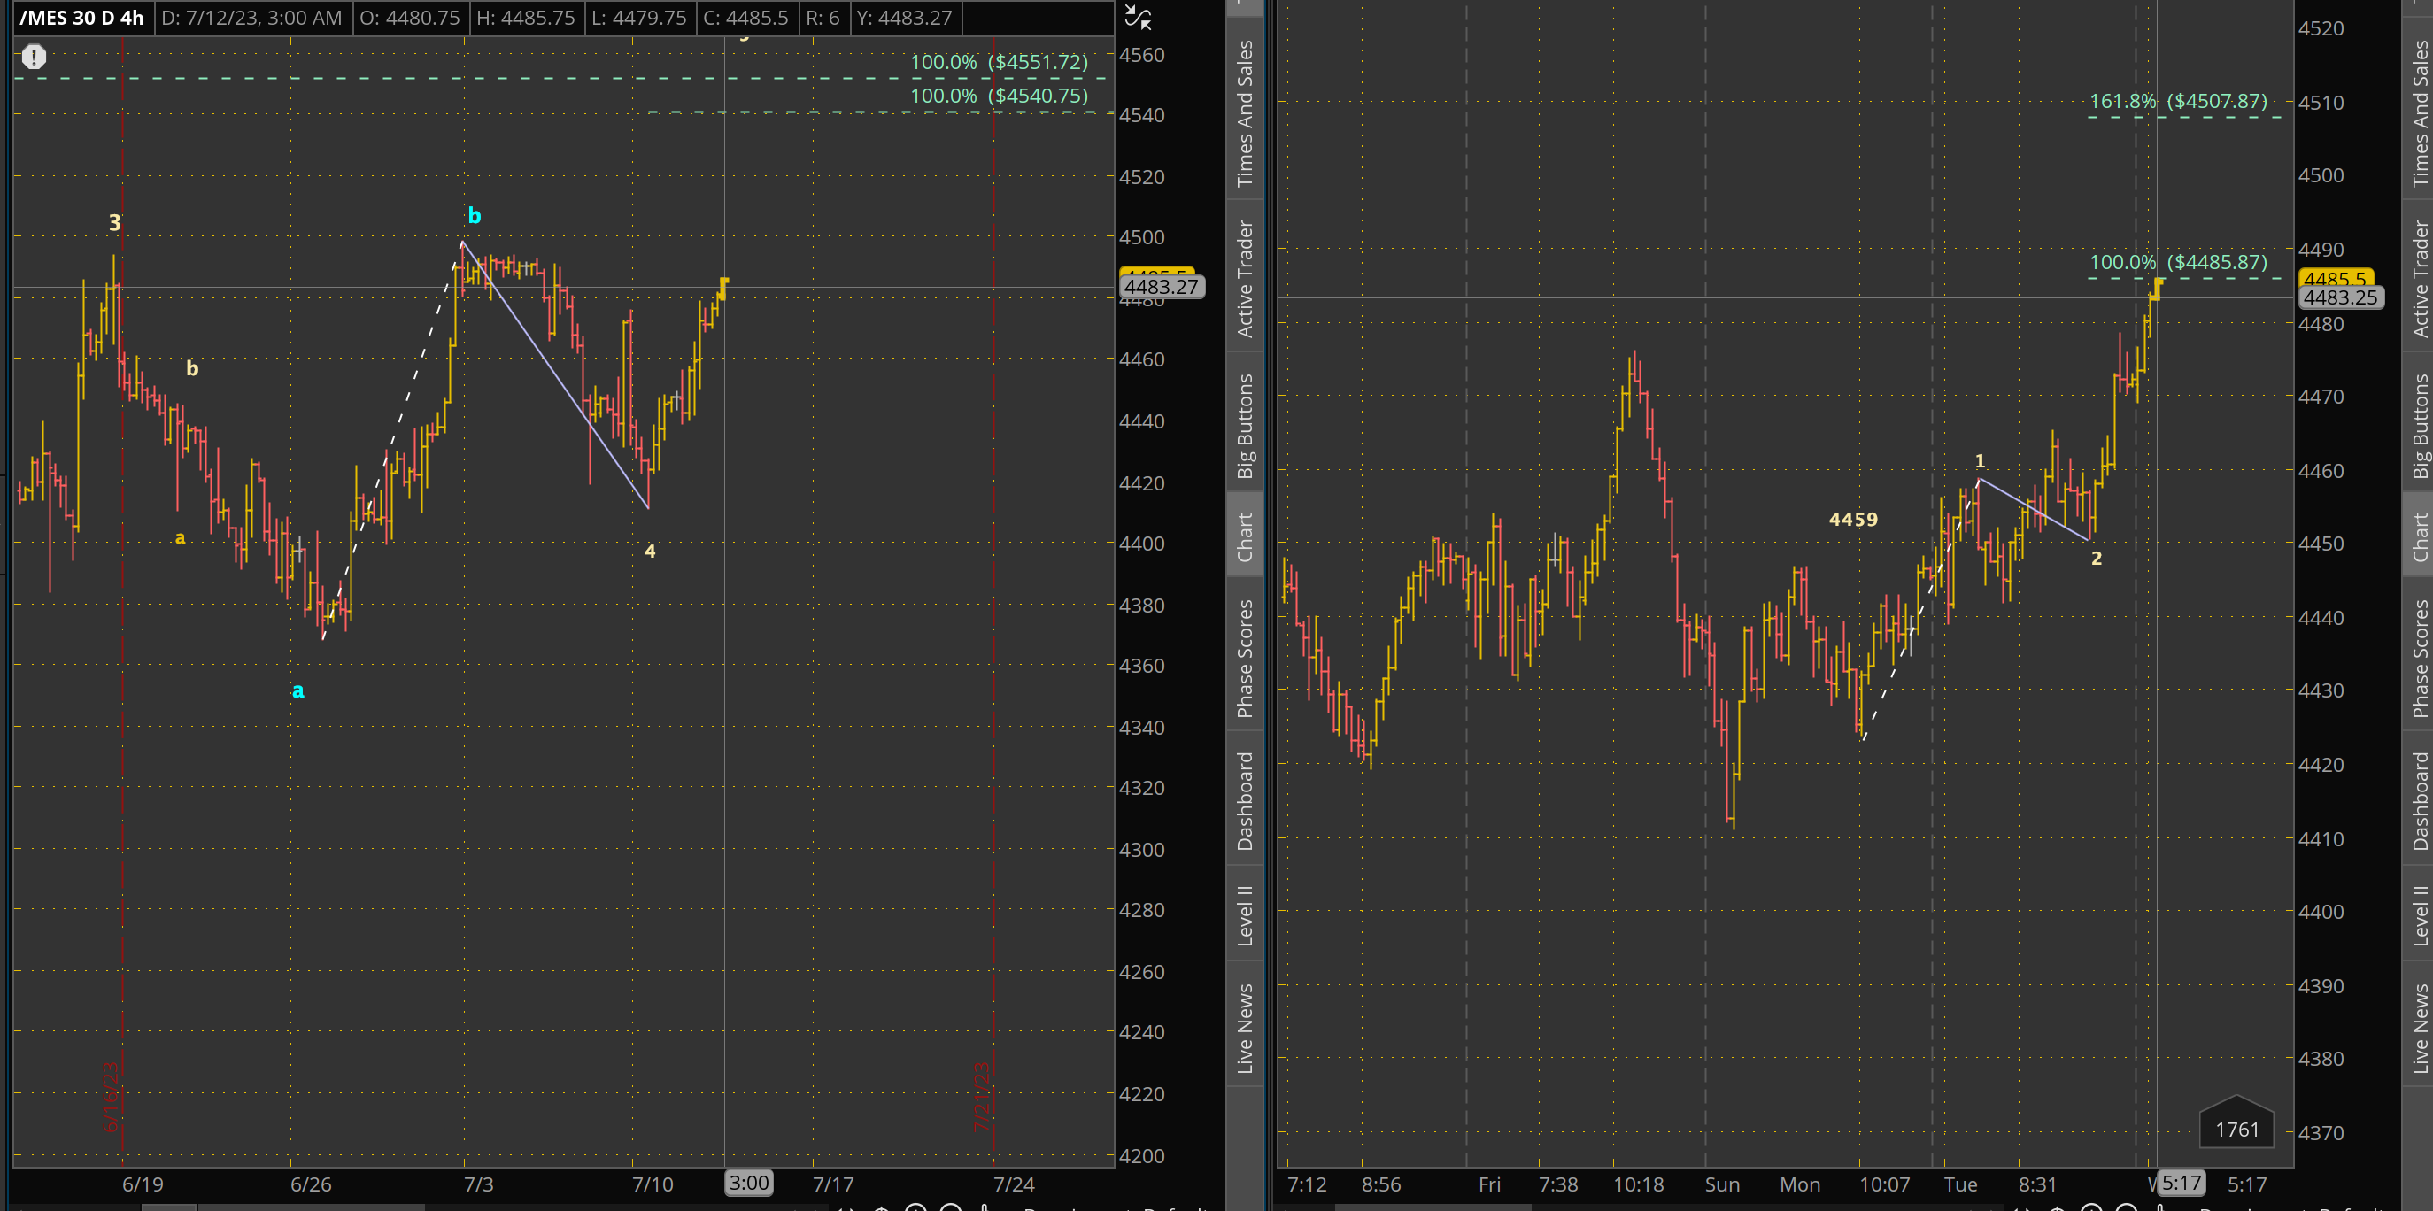Click the 1761 pentagon bubble on right chart
This screenshot has height=1211, width=2433.
2236,1123
